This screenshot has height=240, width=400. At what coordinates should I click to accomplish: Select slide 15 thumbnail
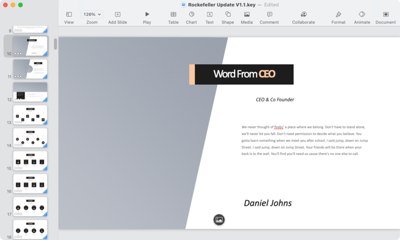30,161
